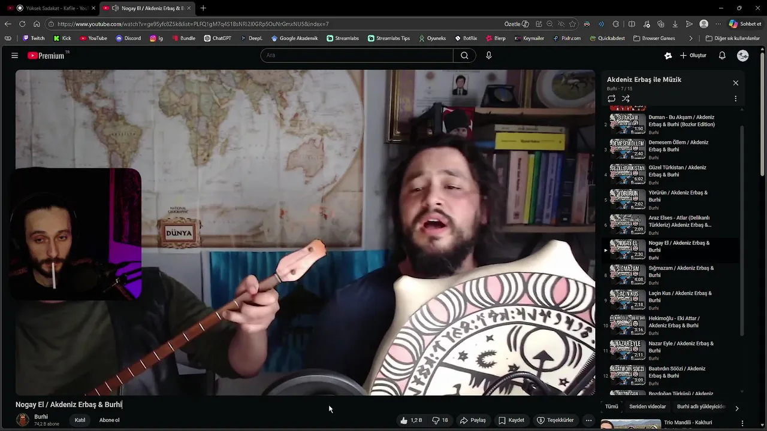This screenshot has height=431, width=767.
Task: Go back in browser history
Action: pyautogui.click(x=8, y=24)
